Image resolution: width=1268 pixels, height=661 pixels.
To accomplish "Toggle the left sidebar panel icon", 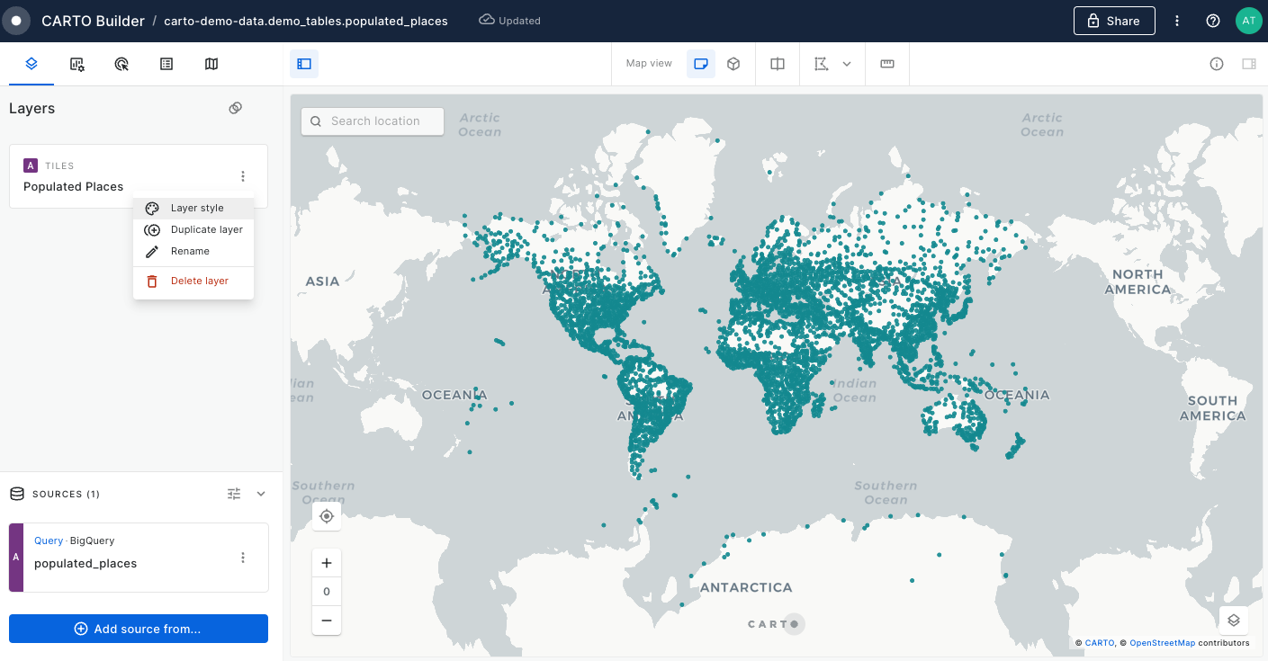I will pyautogui.click(x=304, y=64).
